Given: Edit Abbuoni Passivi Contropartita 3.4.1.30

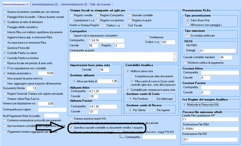Looking at the screenshot, I should tap(103, 106).
